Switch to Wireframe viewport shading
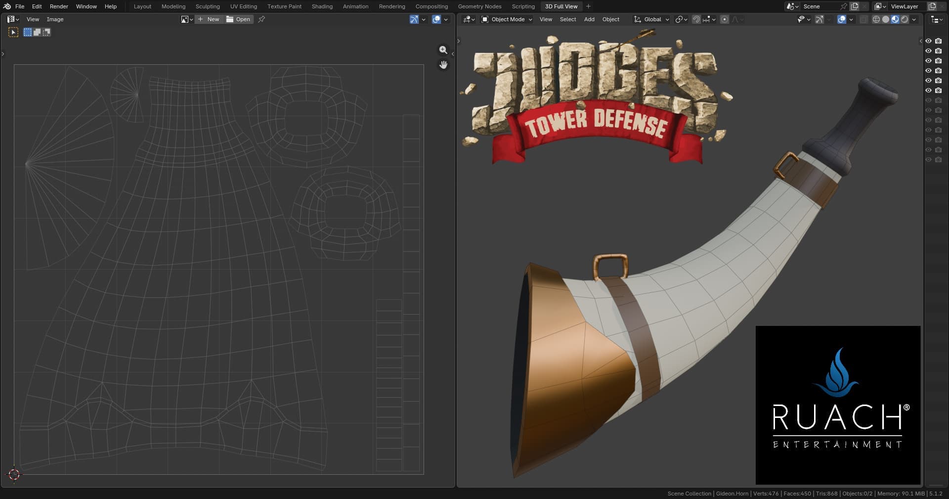The height and width of the screenshot is (499, 949). pyautogui.click(x=876, y=19)
